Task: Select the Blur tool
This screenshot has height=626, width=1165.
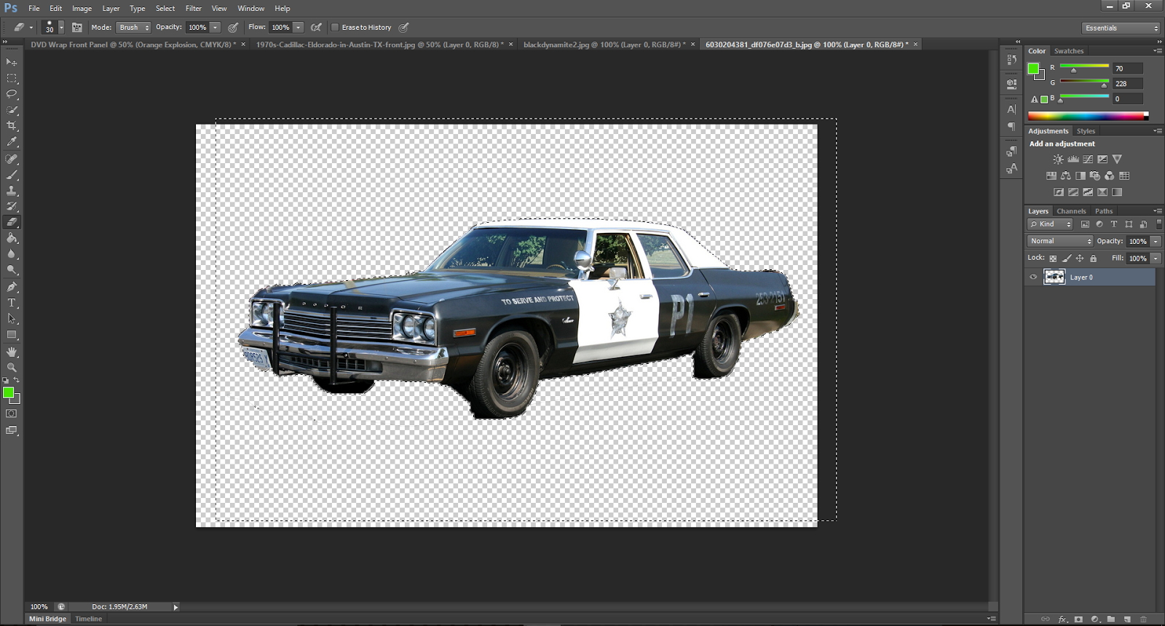Action: click(x=12, y=254)
